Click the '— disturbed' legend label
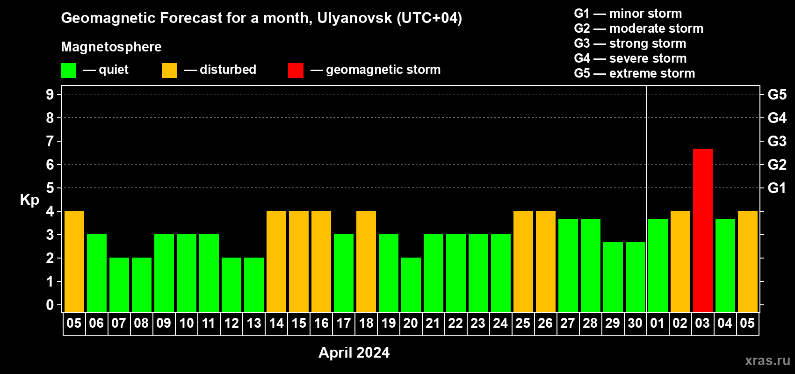This screenshot has height=374, width=795. 220,70
